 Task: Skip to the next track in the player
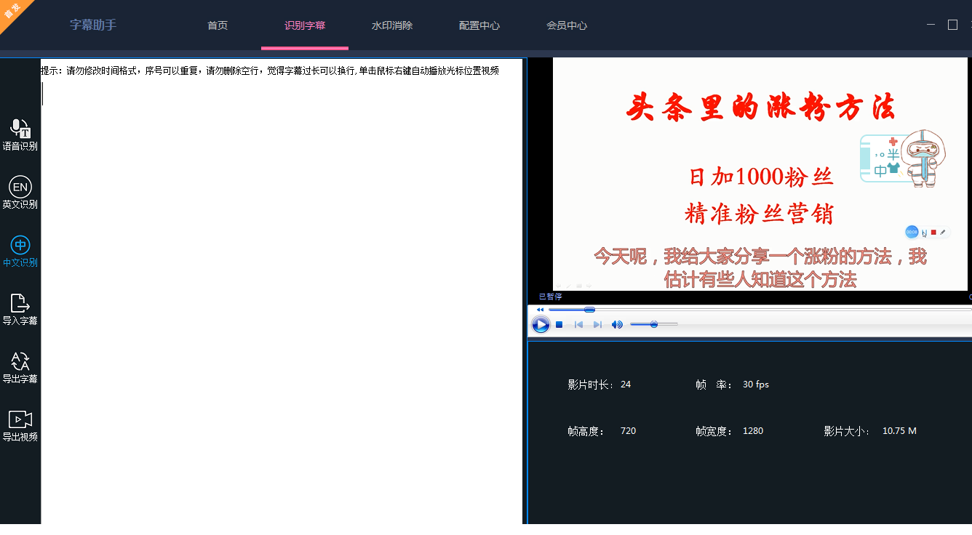(x=597, y=325)
